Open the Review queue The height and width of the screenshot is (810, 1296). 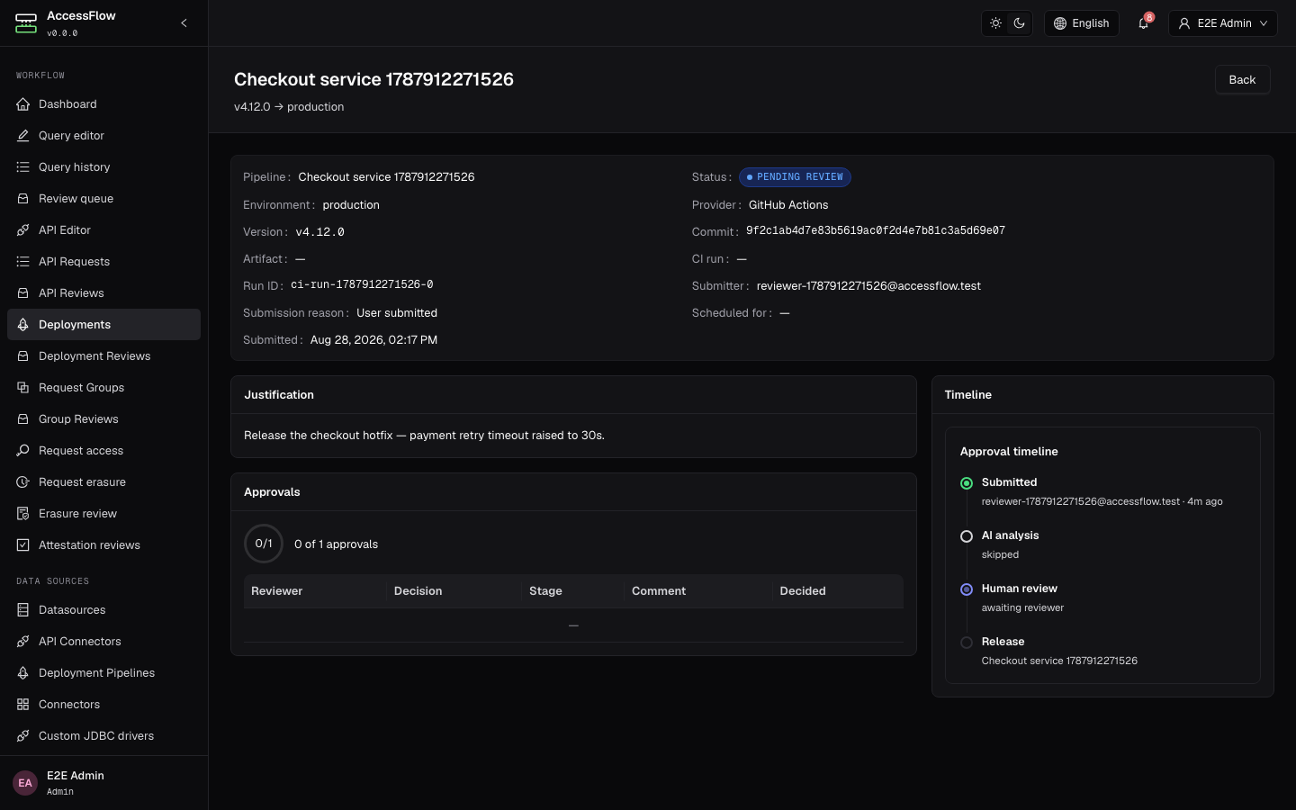click(x=103, y=199)
